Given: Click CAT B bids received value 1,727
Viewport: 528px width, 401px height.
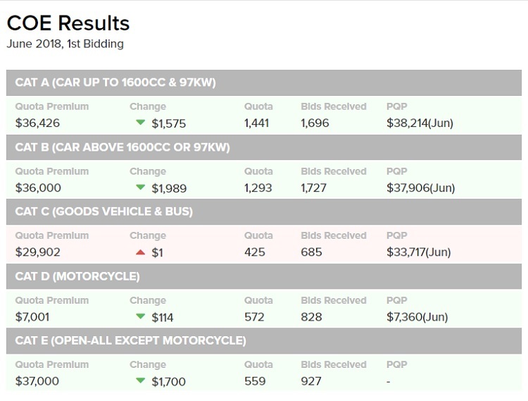Looking at the screenshot, I should pos(315,188).
